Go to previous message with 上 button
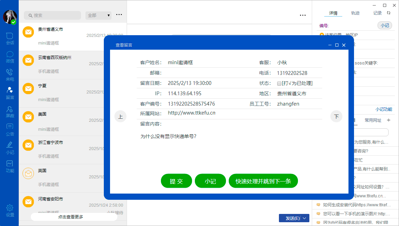The height and width of the screenshot is (226, 399). [x=121, y=116]
